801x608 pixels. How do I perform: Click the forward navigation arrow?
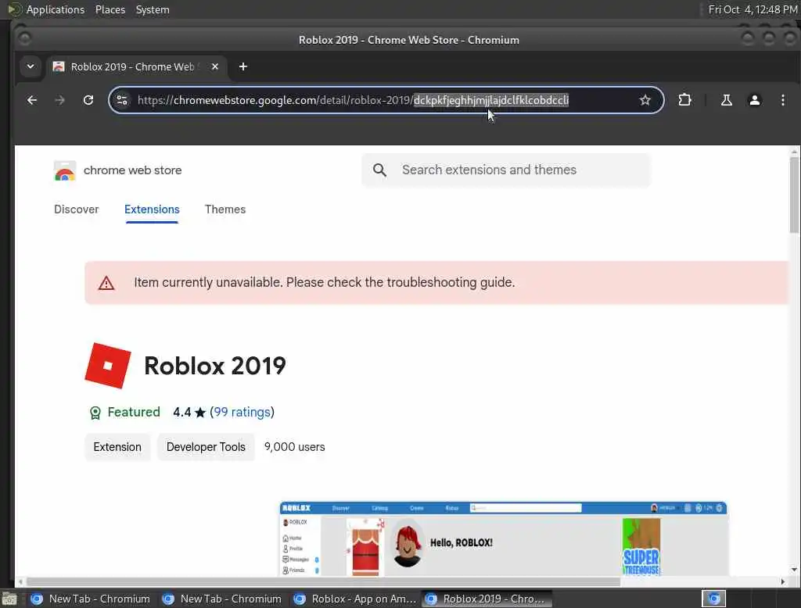(x=59, y=100)
